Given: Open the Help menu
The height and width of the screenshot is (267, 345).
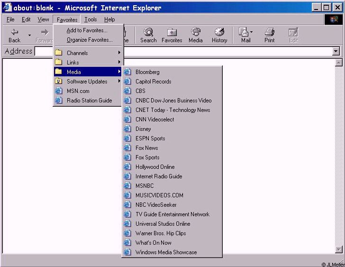Looking at the screenshot, I should (109, 19).
